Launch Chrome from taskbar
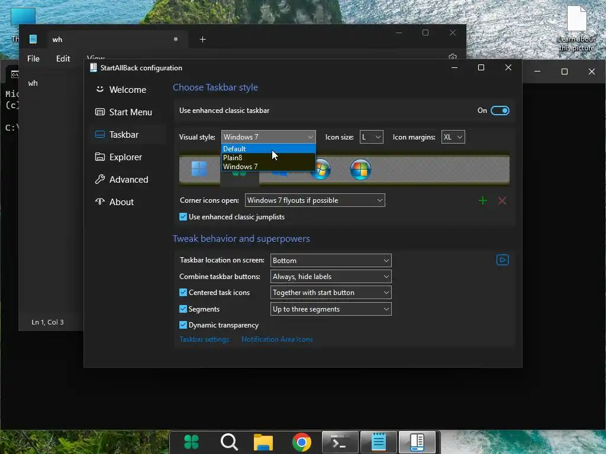Viewport: 606px width, 454px height. (302, 442)
